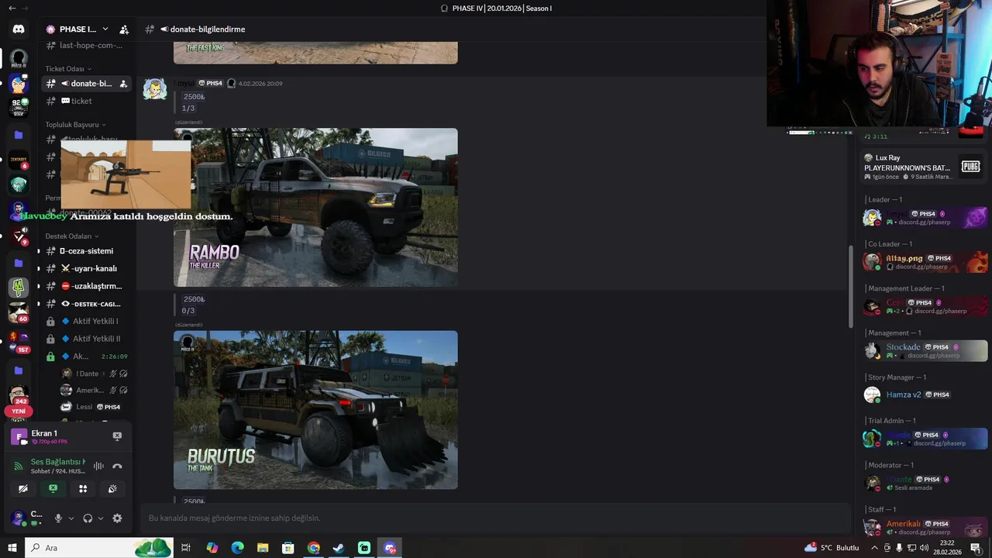Open Amerikalı member profile in Staff

[925, 528]
